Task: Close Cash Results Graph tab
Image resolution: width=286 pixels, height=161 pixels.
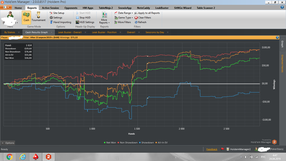Action: (x=51, y=32)
